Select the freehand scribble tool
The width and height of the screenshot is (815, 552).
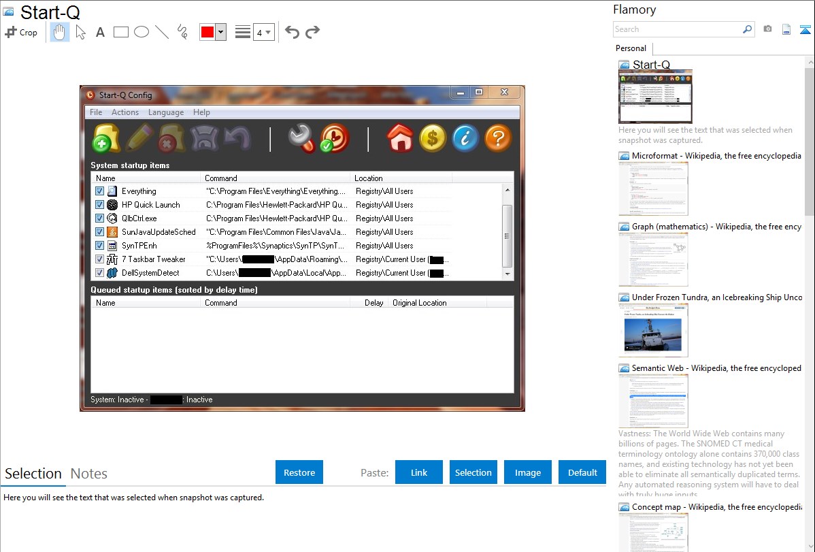182,32
